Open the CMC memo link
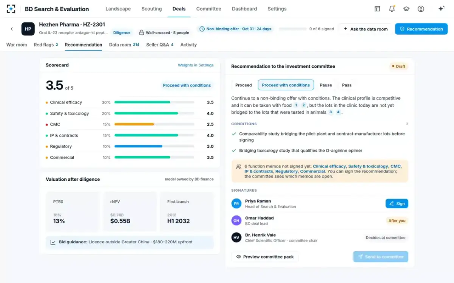 395,166
